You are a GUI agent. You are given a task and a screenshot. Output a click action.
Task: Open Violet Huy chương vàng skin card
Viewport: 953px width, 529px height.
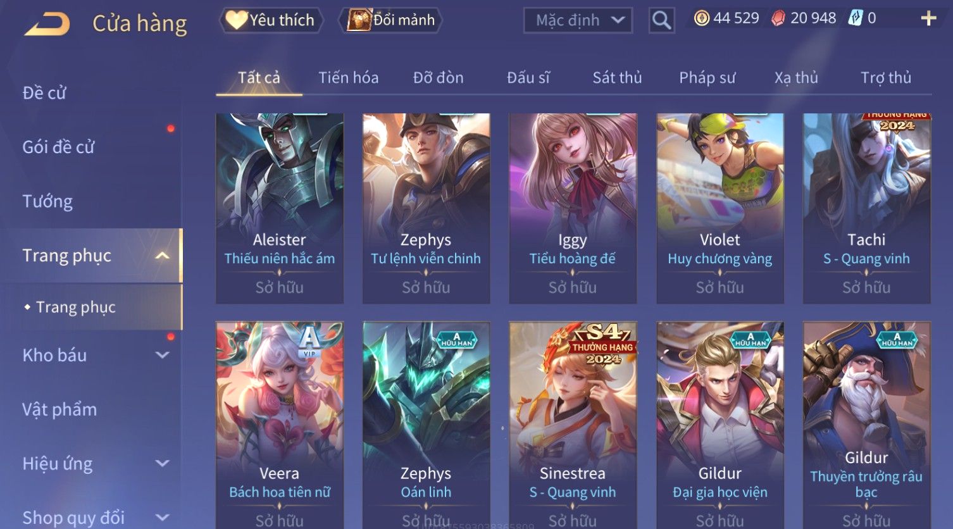pos(720,209)
